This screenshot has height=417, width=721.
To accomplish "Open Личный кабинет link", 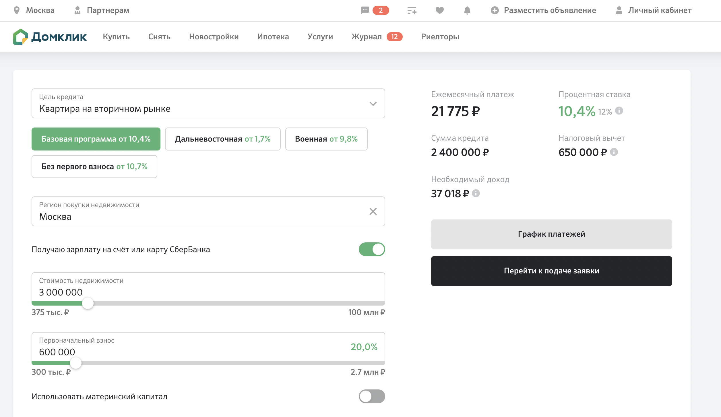I will tap(660, 10).
